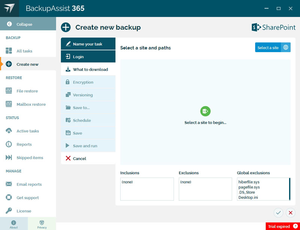This screenshot has height=230, width=300.
Task: Click the pencil icon beside Name your task
Action: tap(68, 44)
